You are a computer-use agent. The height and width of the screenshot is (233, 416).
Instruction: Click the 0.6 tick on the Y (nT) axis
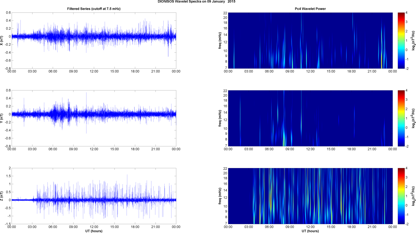tap(9, 90)
